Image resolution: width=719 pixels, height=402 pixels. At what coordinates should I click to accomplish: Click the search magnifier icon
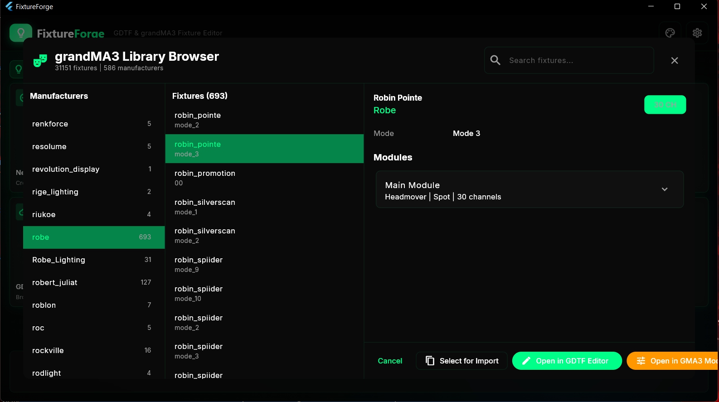[496, 60]
